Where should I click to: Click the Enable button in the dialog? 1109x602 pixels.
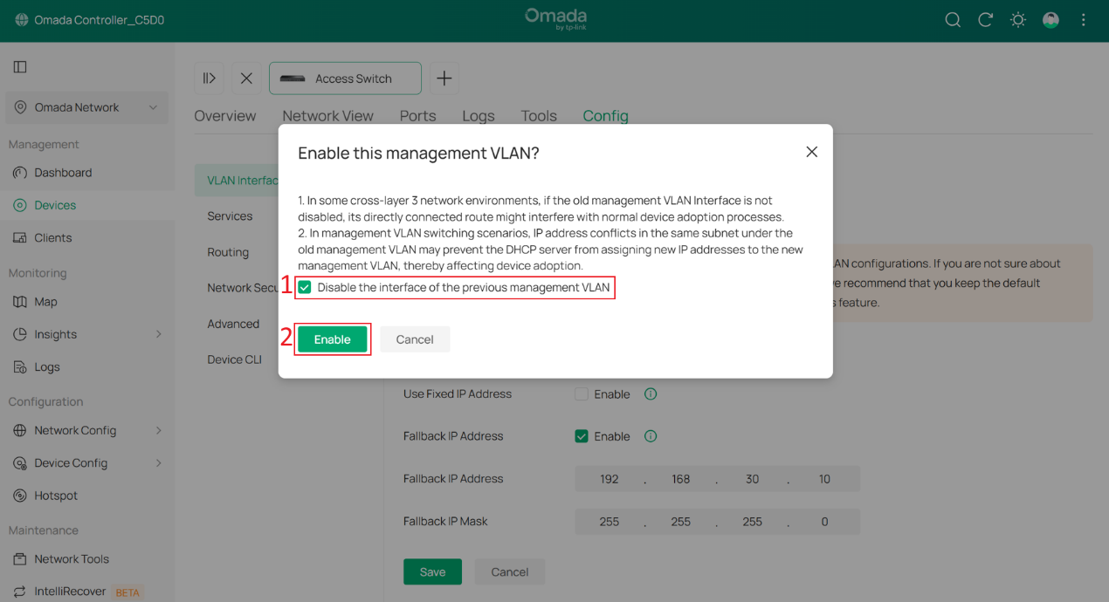pos(333,339)
